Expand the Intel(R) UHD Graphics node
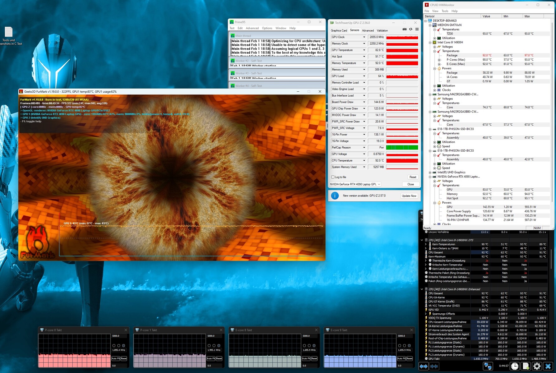Image resolution: width=556 pixels, height=373 pixels. pos(430,173)
